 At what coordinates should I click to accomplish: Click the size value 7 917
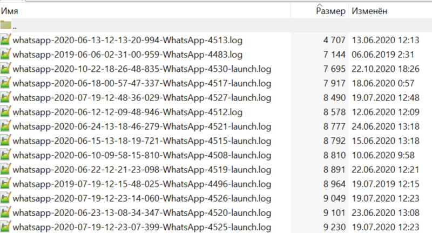(x=334, y=83)
